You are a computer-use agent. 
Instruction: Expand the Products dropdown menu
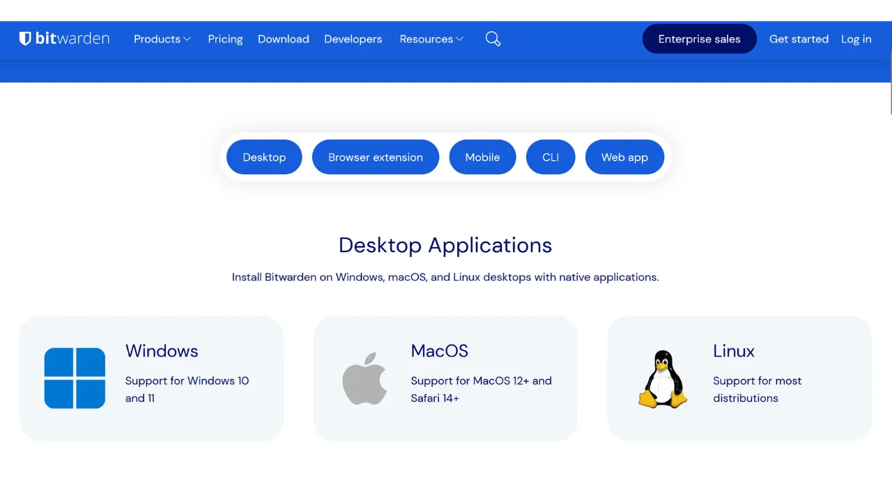click(162, 39)
